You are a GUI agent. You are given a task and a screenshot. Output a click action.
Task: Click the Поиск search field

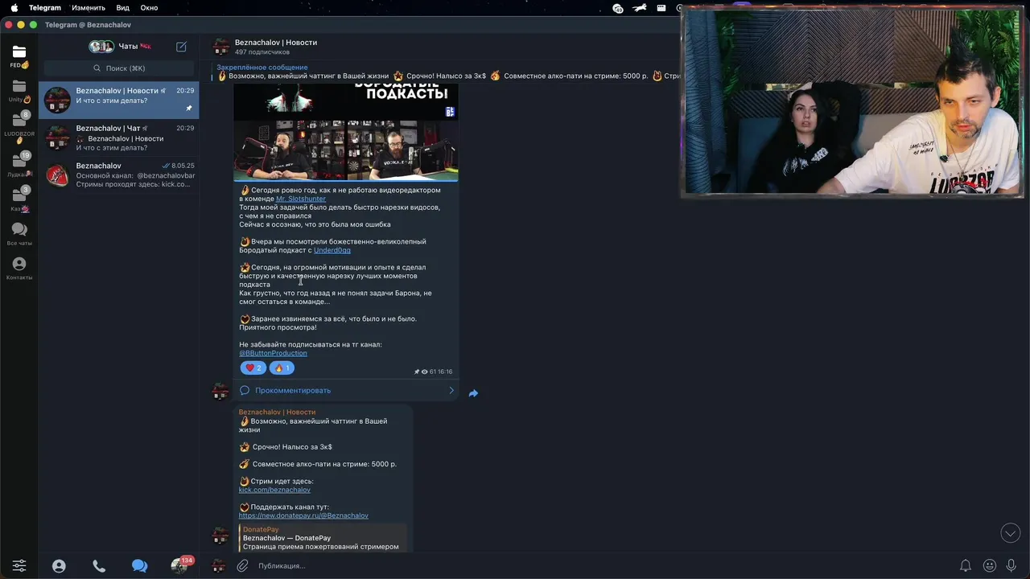pyautogui.click(x=119, y=68)
